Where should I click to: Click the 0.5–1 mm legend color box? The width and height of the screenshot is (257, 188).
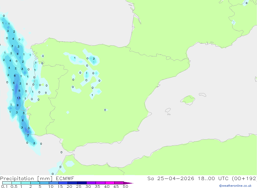point(16,183)
